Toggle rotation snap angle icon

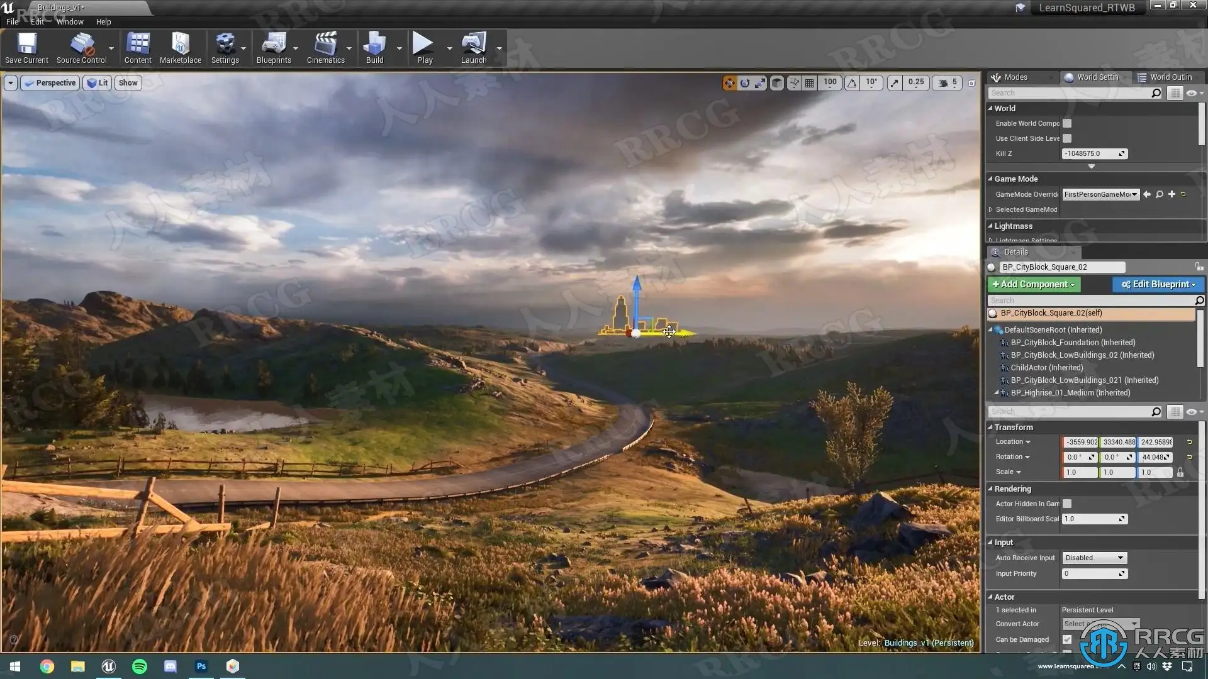852,83
